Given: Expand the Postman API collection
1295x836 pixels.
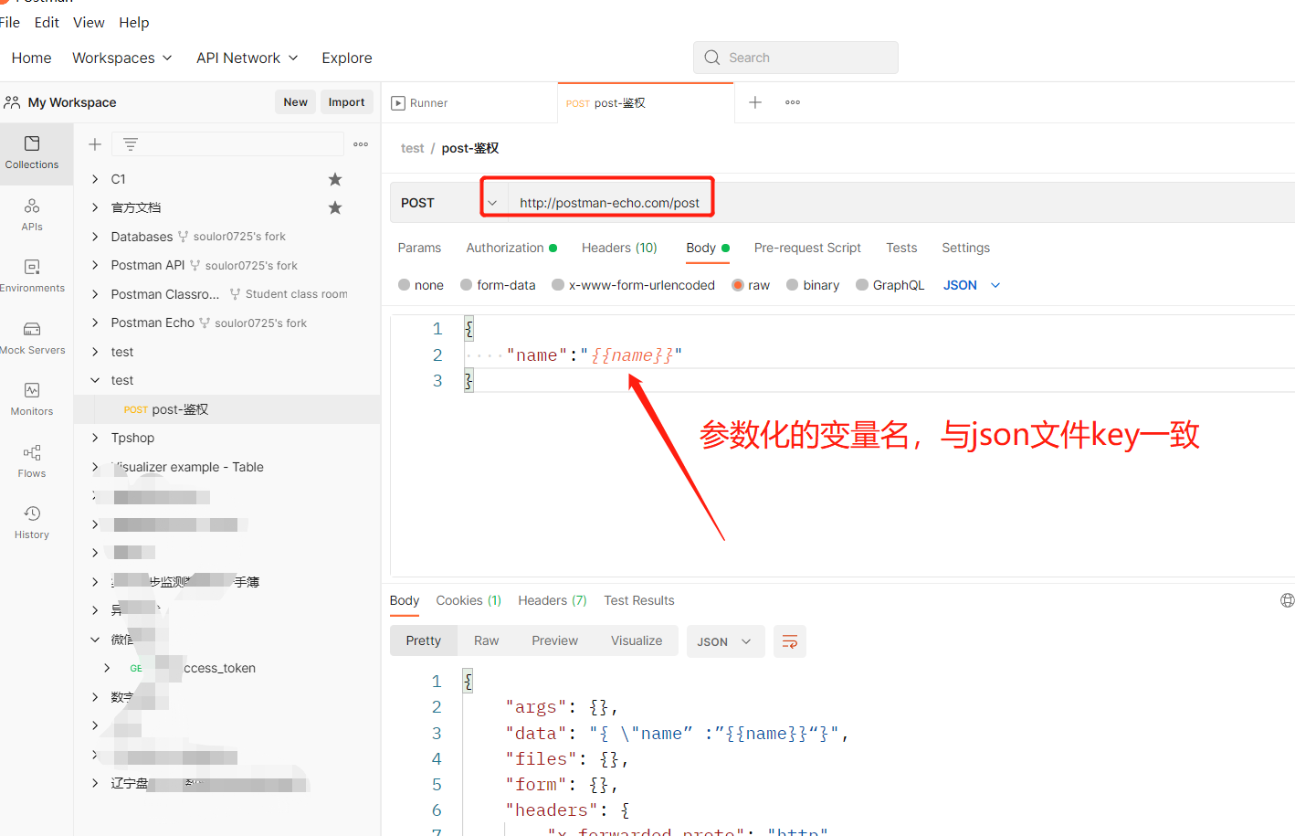Looking at the screenshot, I should [95, 265].
